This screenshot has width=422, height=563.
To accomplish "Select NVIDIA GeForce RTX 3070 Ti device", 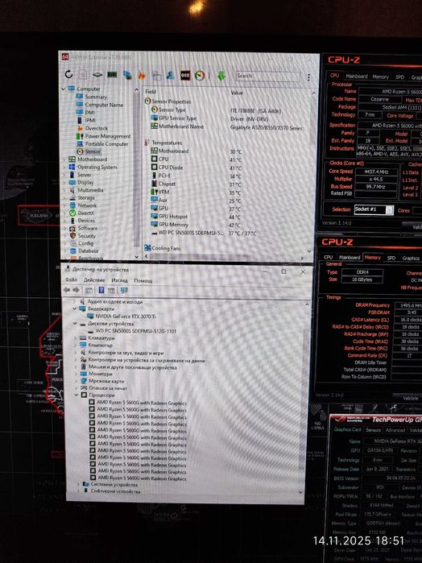I will pyautogui.click(x=121, y=317).
